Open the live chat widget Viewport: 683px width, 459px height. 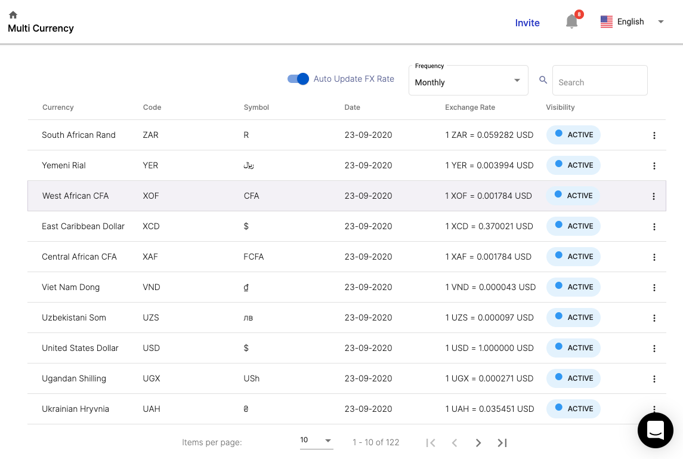point(655,430)
